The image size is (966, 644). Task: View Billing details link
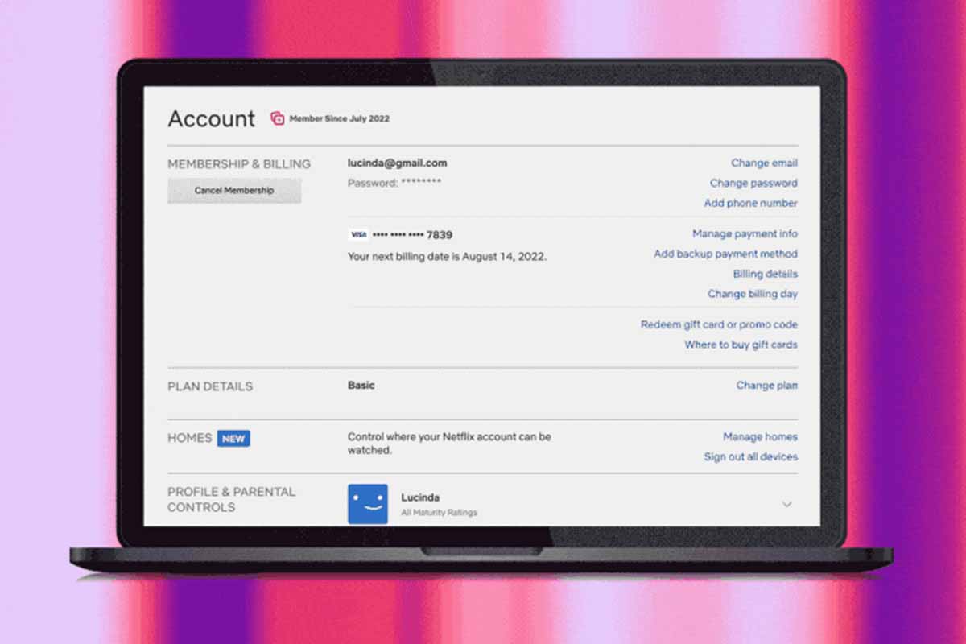click(x=765, y=275)
